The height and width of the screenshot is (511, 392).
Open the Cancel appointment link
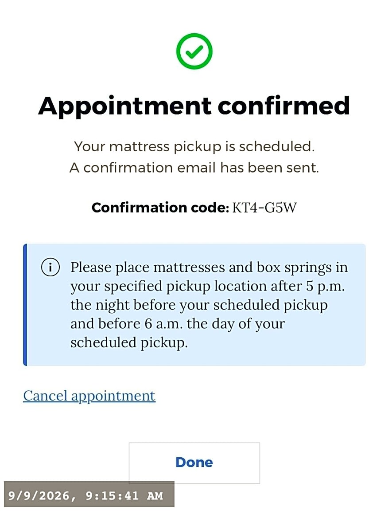[x=89, y=396]
